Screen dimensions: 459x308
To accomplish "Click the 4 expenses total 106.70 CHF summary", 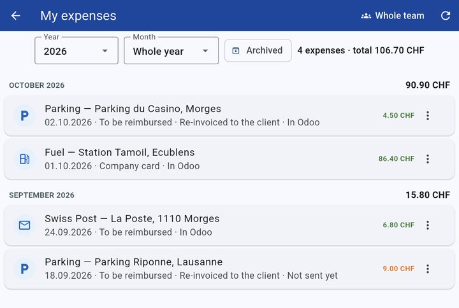I will click(x=361, y=50).
